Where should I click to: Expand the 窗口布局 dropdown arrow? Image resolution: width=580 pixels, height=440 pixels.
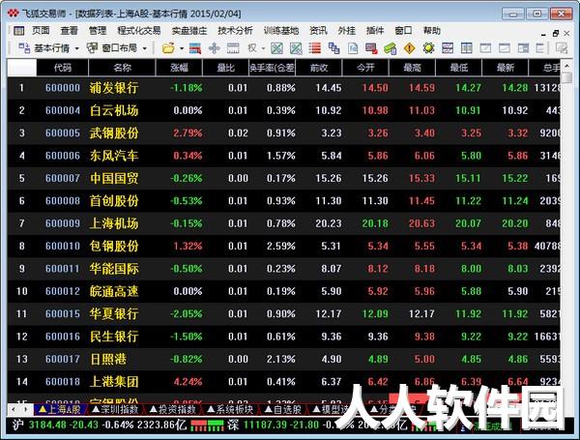(x=145, y=48)
